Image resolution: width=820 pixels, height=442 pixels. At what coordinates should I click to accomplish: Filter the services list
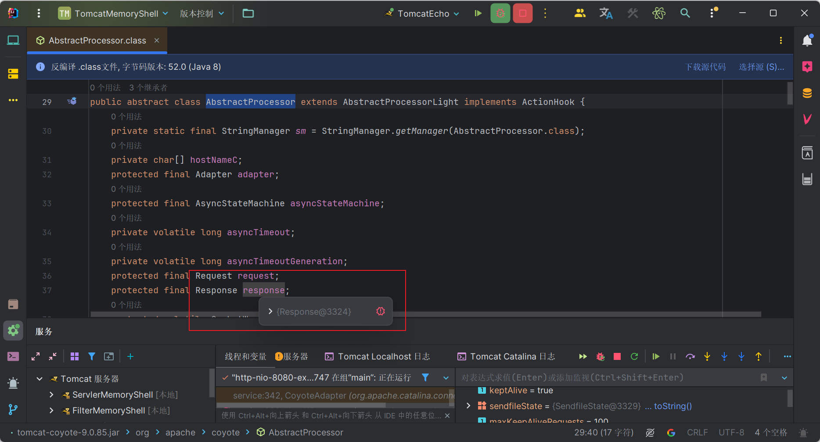pos(92,356)
